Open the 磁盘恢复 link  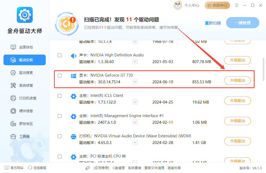click(174, 168)
